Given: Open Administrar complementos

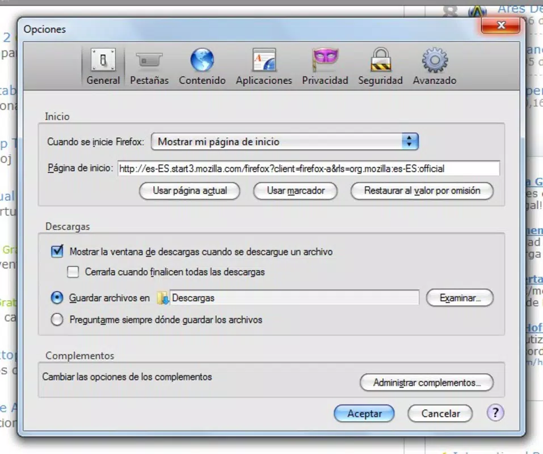Looking at the screenshot, I should (x=427, y=382).
